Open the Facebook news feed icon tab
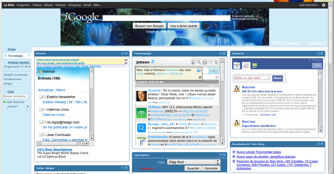The width and height of the screenshot is (334, 174). (x=246, y=65)
